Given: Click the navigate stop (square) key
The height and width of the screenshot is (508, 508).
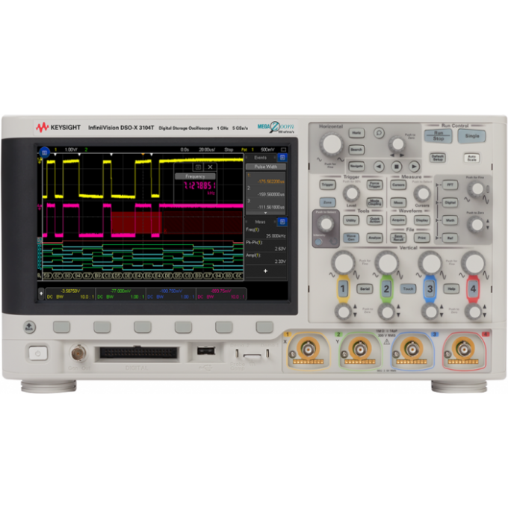Looking at the screenshot, I should (396, 167).
